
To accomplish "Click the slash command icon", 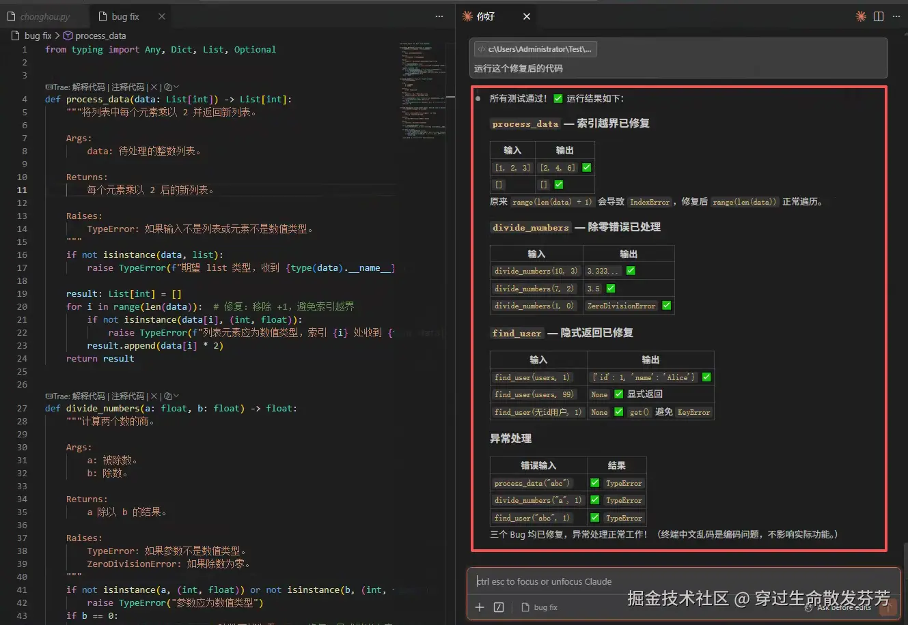I will tap(499, 607).
